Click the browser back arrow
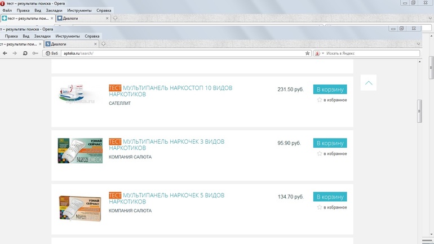 pyautogui.click(x=5, y=54)
